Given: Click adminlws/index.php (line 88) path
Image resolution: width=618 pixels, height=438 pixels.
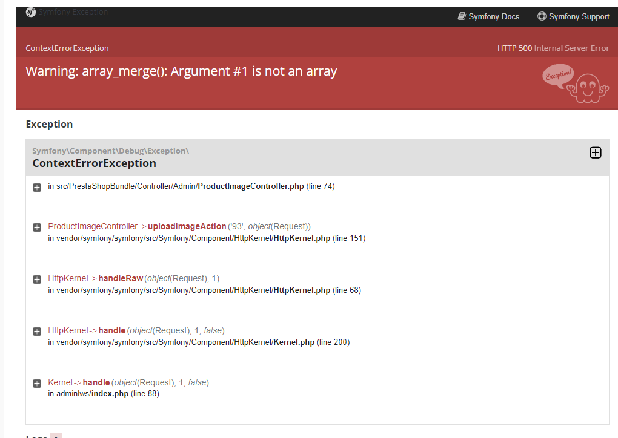Looking at the screenshot, I should click(104, 393).
